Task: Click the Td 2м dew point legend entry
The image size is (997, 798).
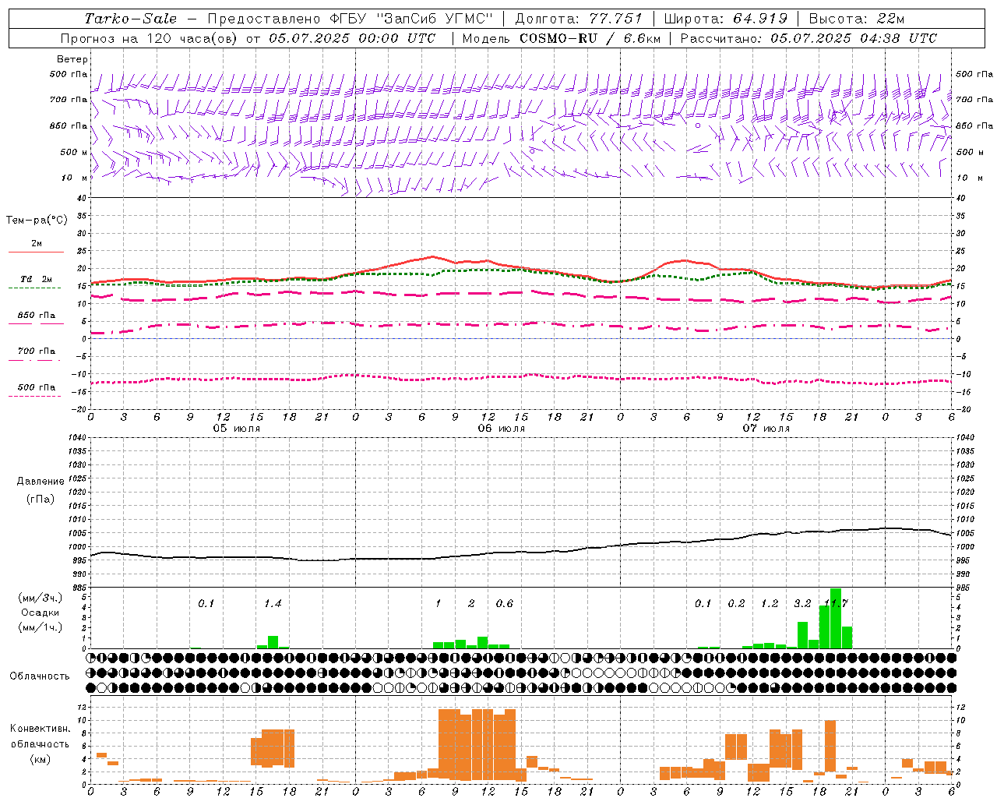Action: (36, 279)
